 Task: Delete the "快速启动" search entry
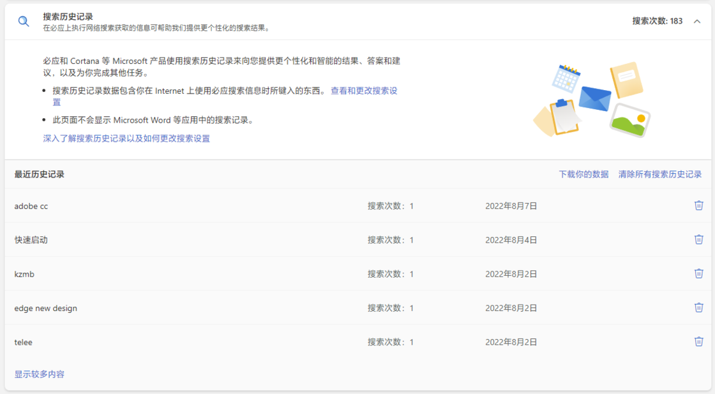(698, 239)
